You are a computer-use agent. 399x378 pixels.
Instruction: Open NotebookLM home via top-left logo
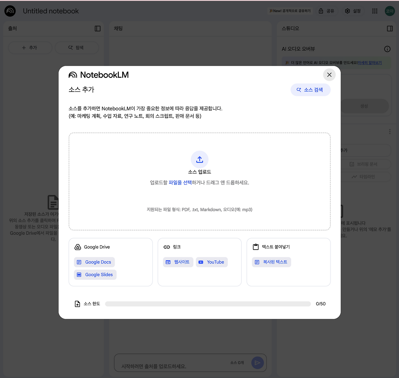click(10, 11)
